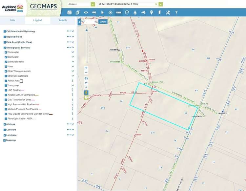Viewport: 246px width, 191px height.
Task: Click the wrench and screwdriver tools icon
Action: point(168,12)
